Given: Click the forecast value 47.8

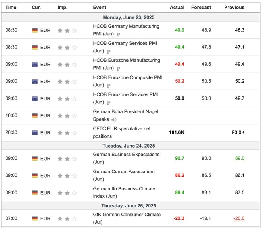Looking at the screenshot, I should coord(206,47).
